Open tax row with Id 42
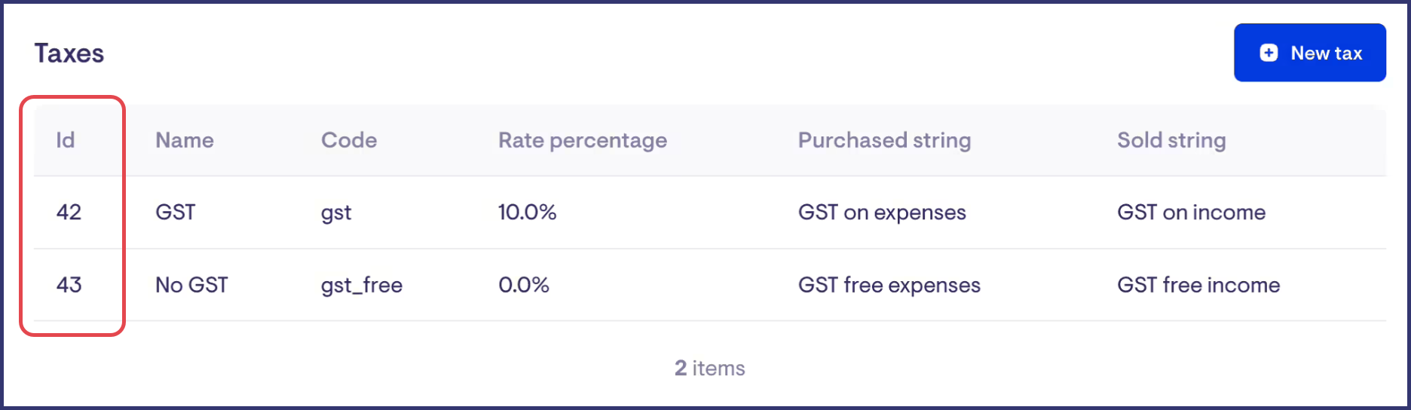Screen dimensions: 1411x410 tap(69, 213)
